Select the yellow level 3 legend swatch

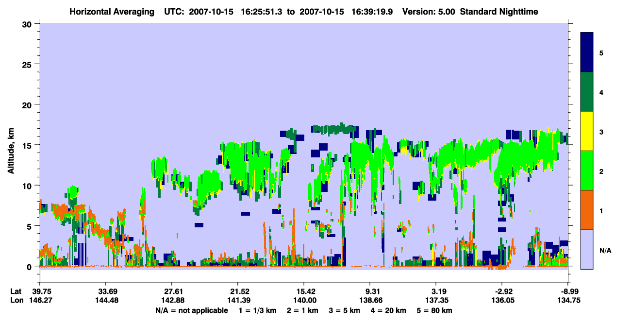click(587, 131)
